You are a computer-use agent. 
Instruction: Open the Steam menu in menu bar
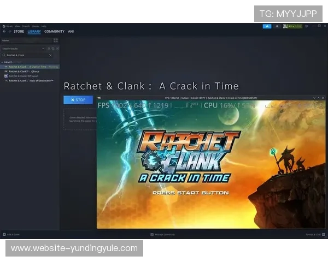(x=8, y=26)
